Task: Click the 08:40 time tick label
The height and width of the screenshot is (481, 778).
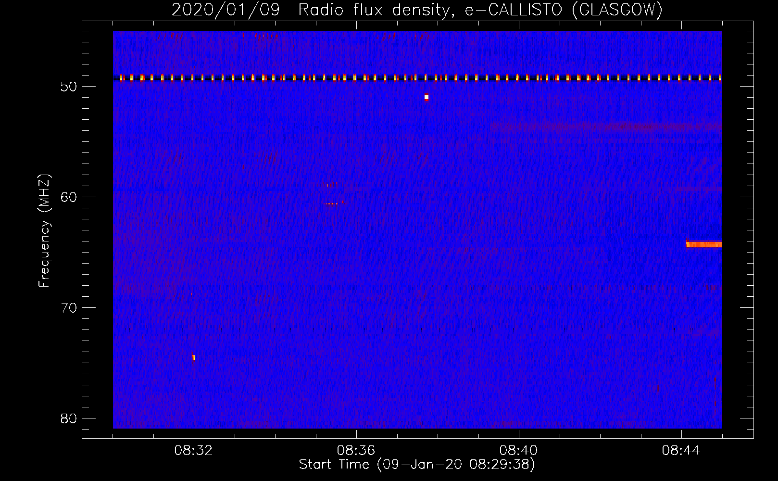Action: [518, 451]
